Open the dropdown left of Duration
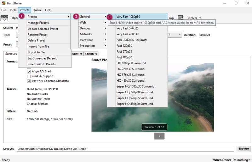The height and width of the screenshot is (162, 252). (175, 35)
